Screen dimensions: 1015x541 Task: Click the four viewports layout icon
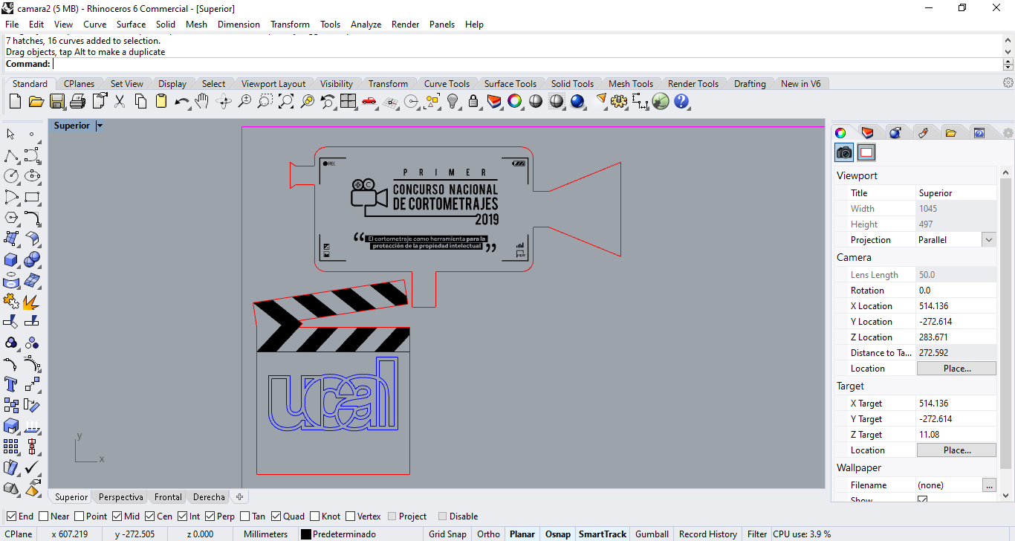(347, 101)
